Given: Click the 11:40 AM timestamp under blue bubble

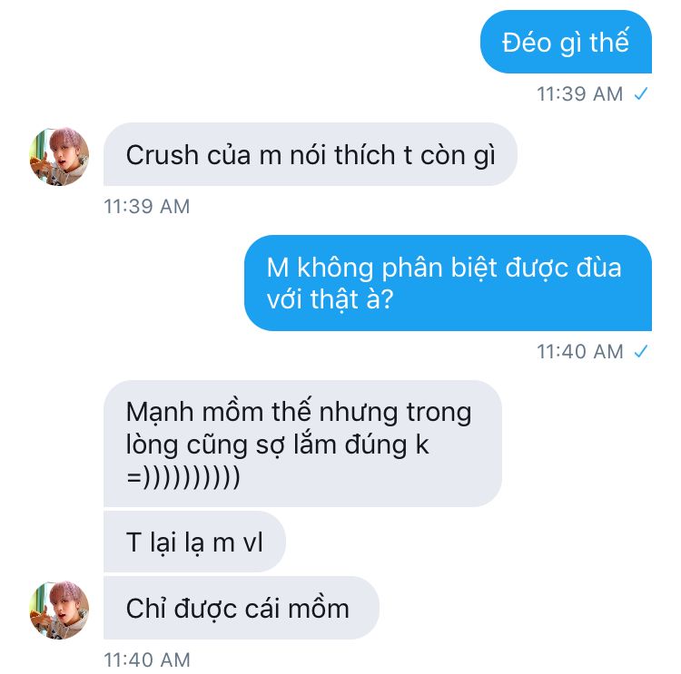Looking at the screenshot, I should [580, 352].
